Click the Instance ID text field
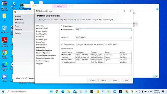Image resolution: width=167 pixels, height=94 pixels. [104, 37]
